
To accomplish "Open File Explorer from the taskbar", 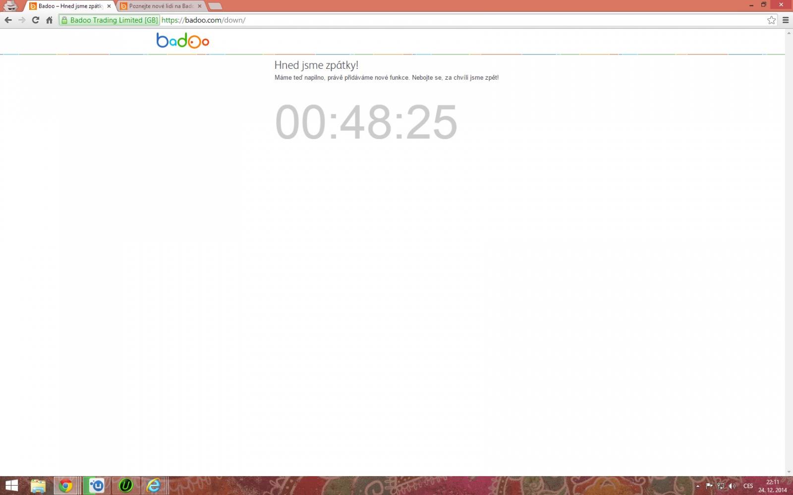I will click(38, 486).
